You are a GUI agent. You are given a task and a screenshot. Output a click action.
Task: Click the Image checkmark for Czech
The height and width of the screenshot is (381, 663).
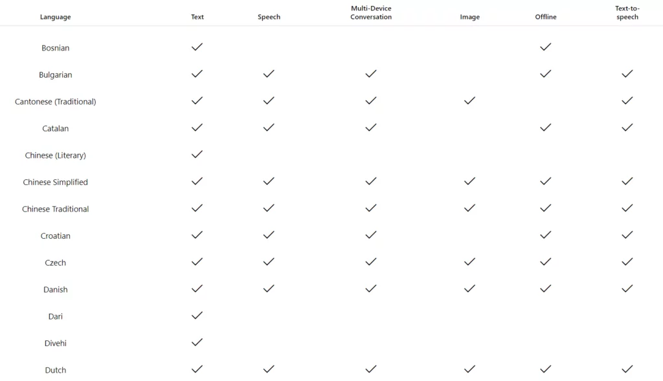[469, 262]
